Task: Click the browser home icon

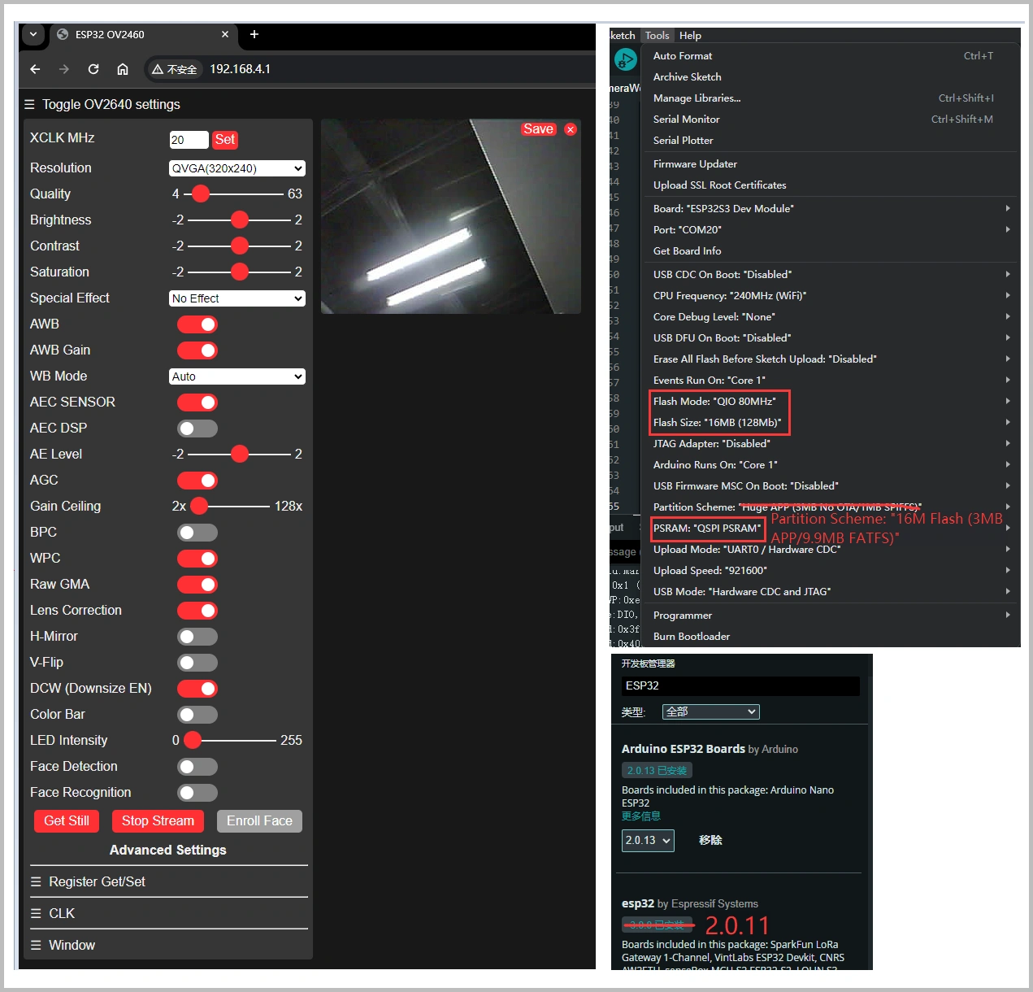Action: point(122,69)
